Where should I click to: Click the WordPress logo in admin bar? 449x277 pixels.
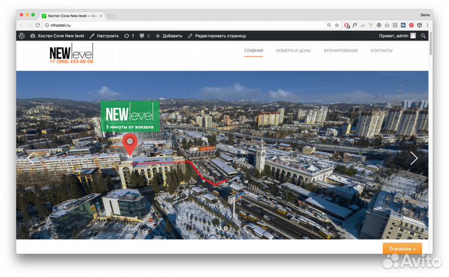click(22, 36)
